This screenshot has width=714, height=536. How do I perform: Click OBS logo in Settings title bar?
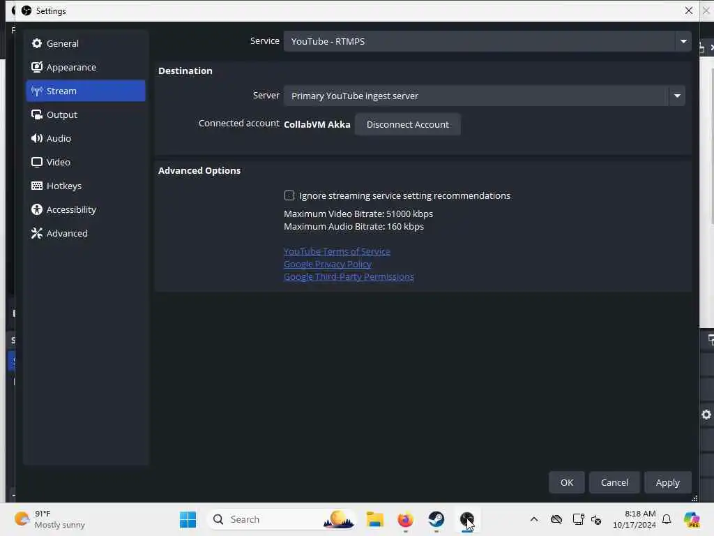(26, 10)
